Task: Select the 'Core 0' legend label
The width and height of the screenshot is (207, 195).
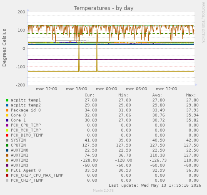Action: coord(18,115)
